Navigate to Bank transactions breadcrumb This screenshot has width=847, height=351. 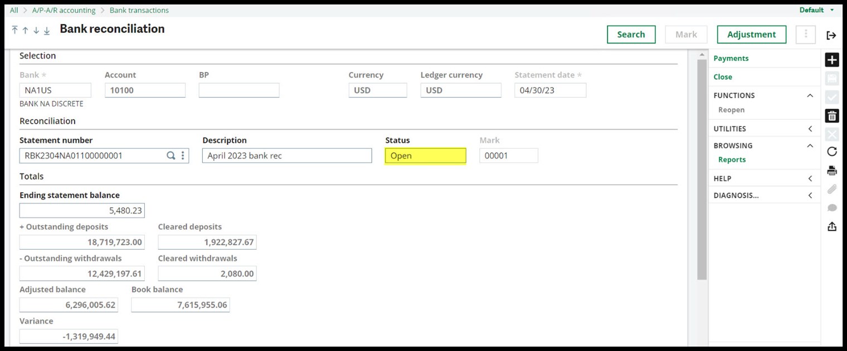139,9
